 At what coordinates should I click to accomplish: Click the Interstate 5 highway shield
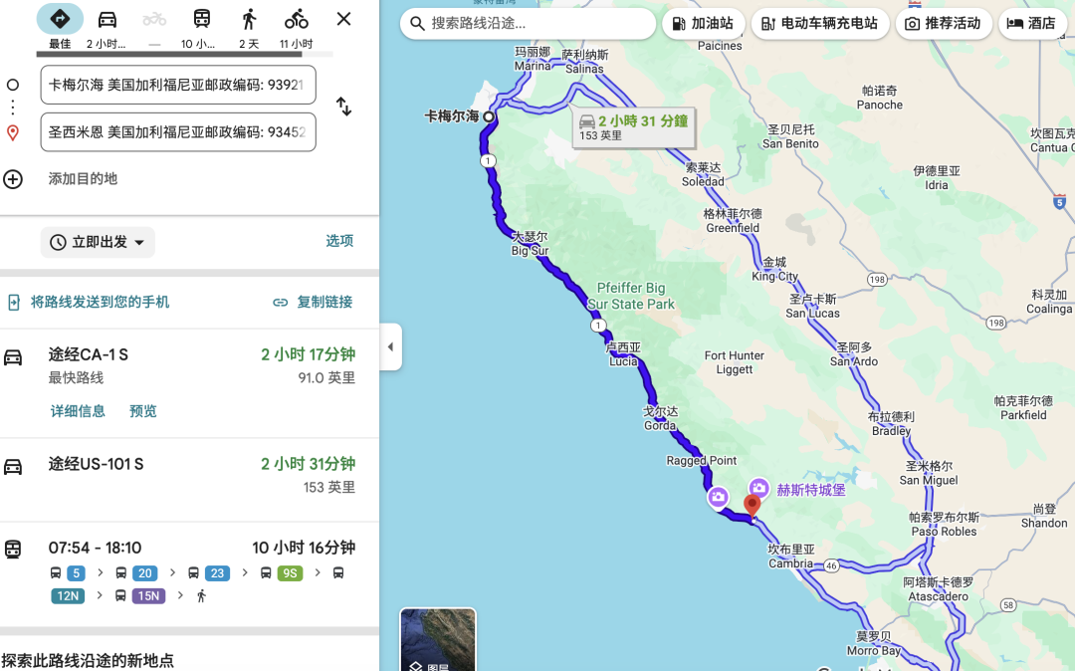[1059, 201]
